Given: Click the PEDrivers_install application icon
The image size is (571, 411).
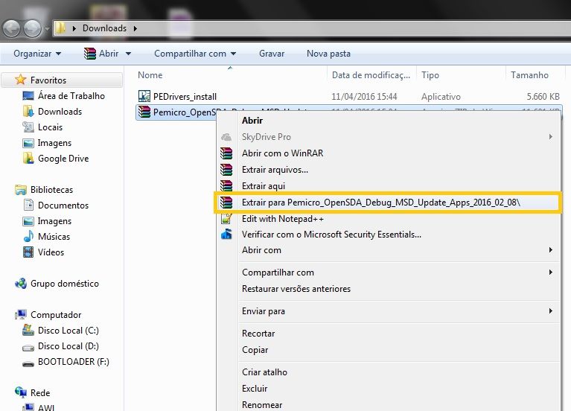Looking at the screenshot, I should click(x=144, y=96).
